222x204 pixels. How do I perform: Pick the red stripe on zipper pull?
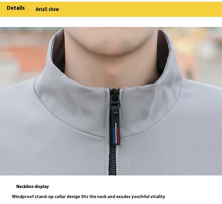point(118,135)
